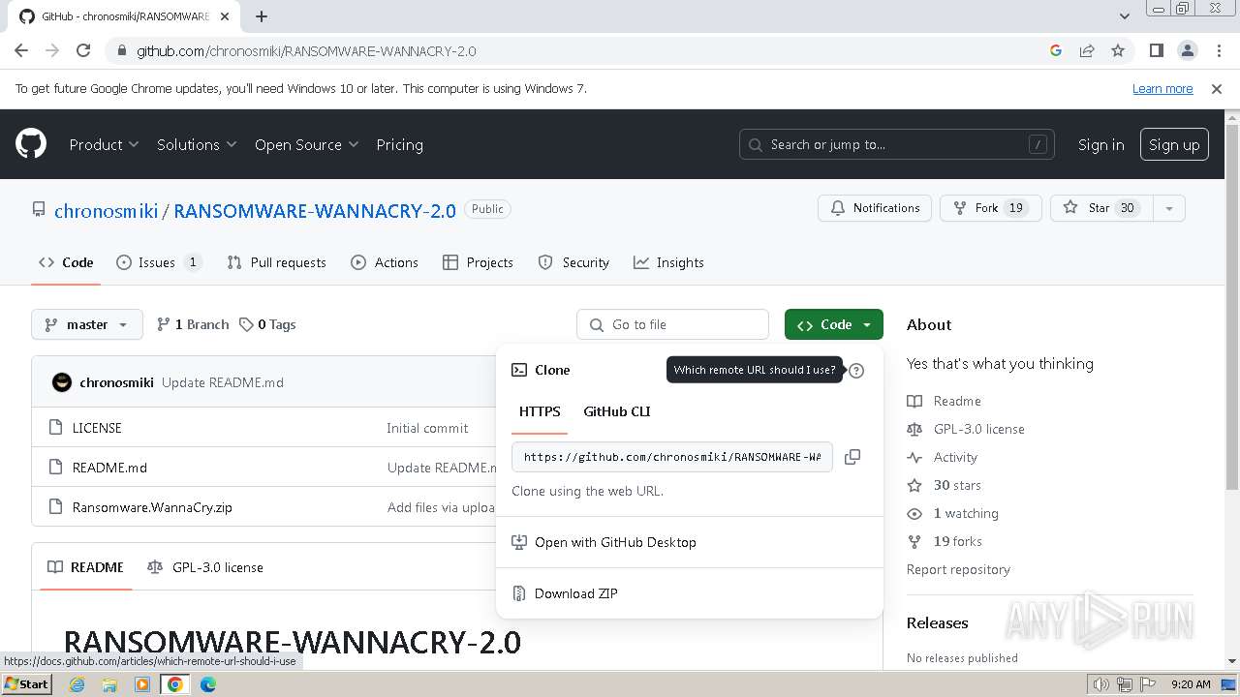Click Open with GitHub Desktop
Viewport: 1240px width, 697px height.
[690, 542]
